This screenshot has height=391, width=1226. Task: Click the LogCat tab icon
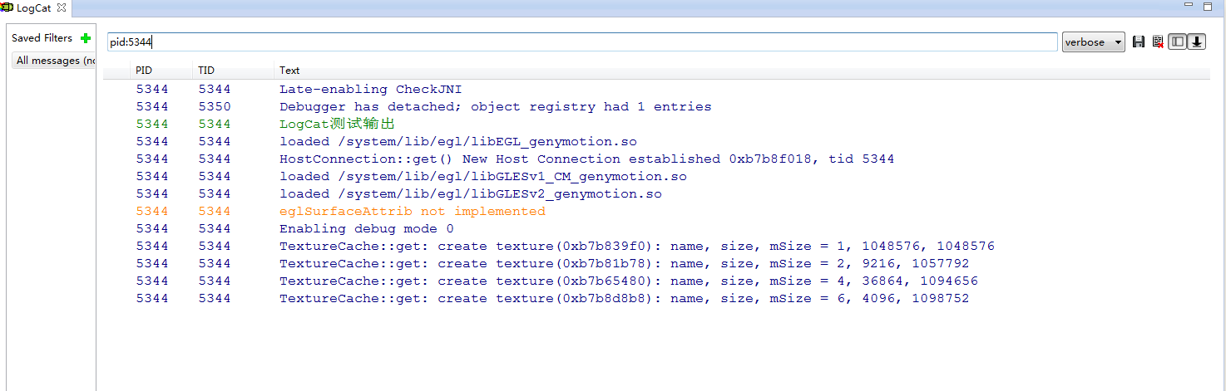(x=7, y=7)
